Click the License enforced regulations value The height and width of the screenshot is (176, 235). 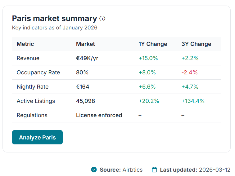pos(99,115)
